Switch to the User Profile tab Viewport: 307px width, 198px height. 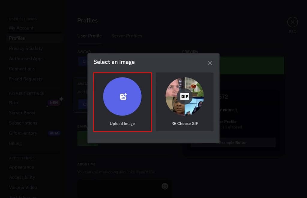[x=89, y=36]
